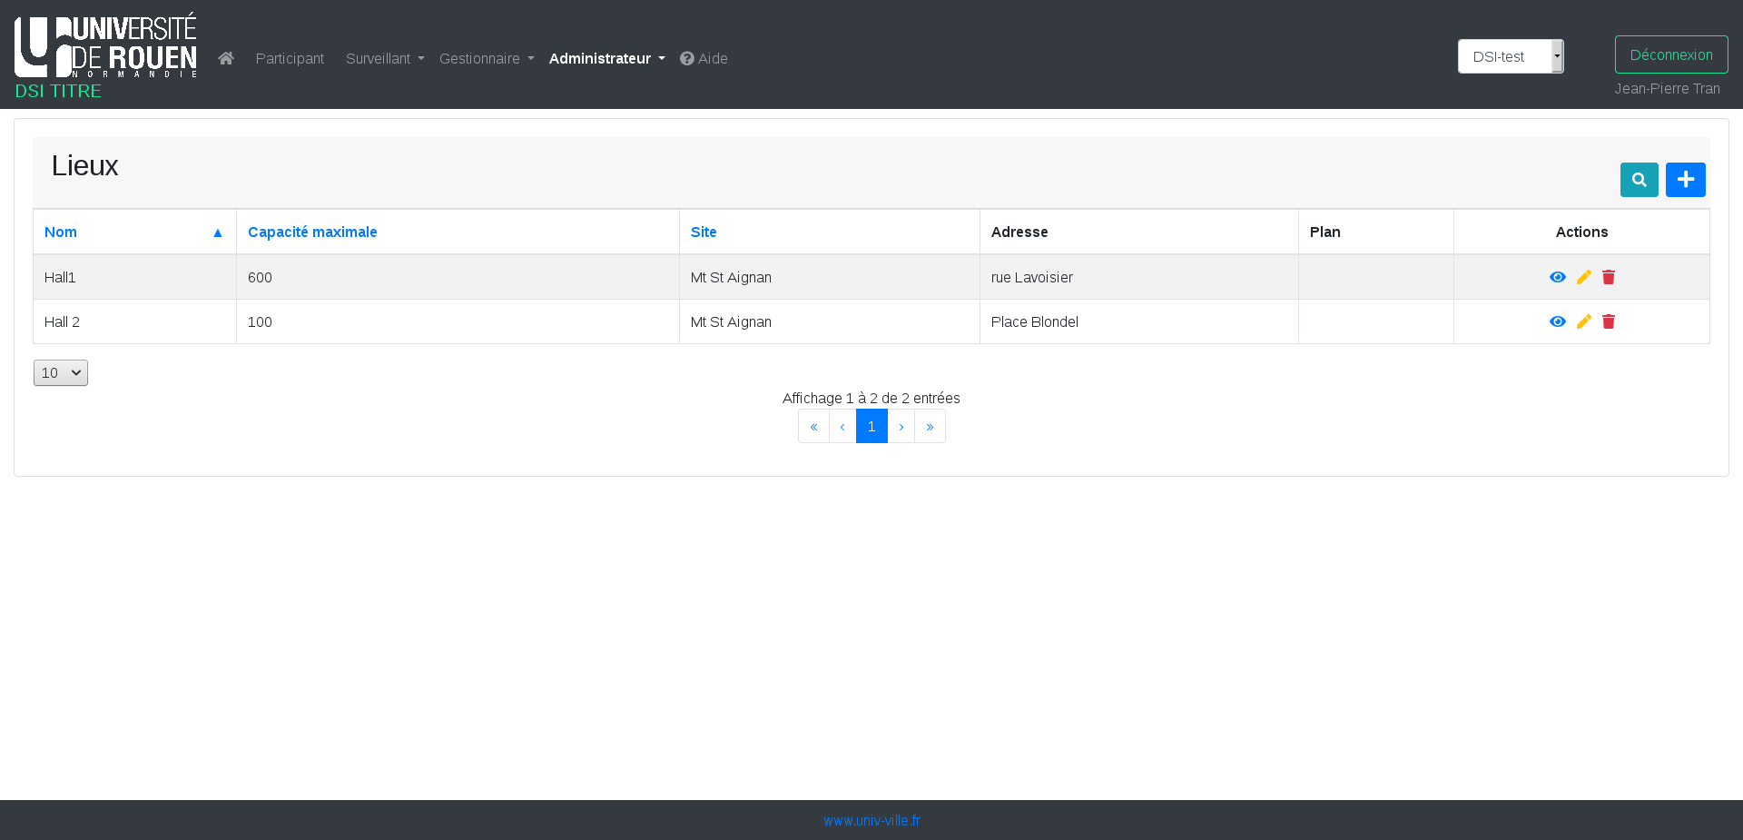Screen dimensions: 1743x840
Task: View details of Hall1 with eye icon
Action: pyautogui.click(x=1558, y=277)
